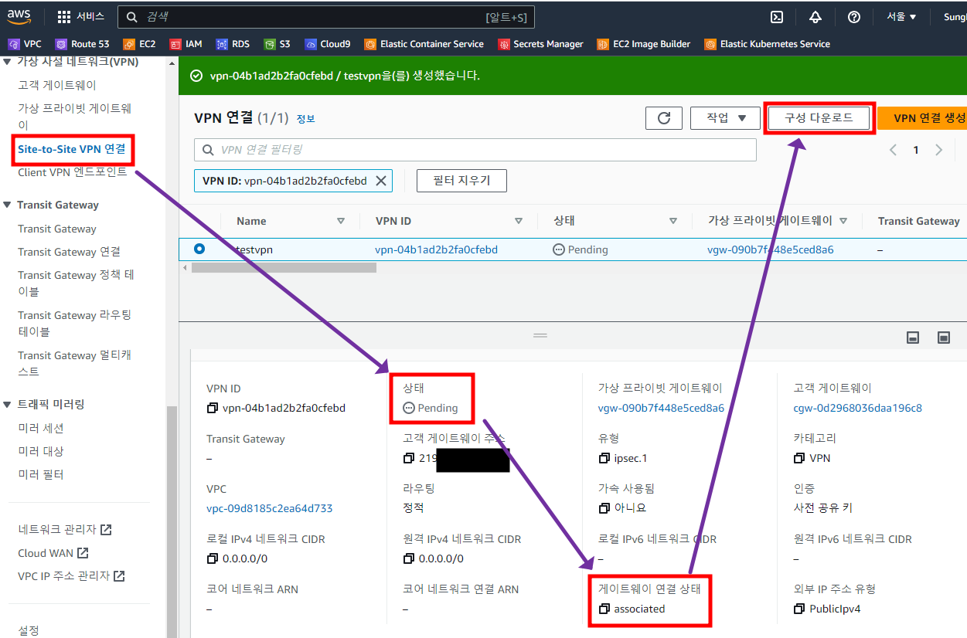Image resolution: width=967 pixels, height=638 pixels.
Task: Open the 서울 region selector
Action: pos(901,17)
